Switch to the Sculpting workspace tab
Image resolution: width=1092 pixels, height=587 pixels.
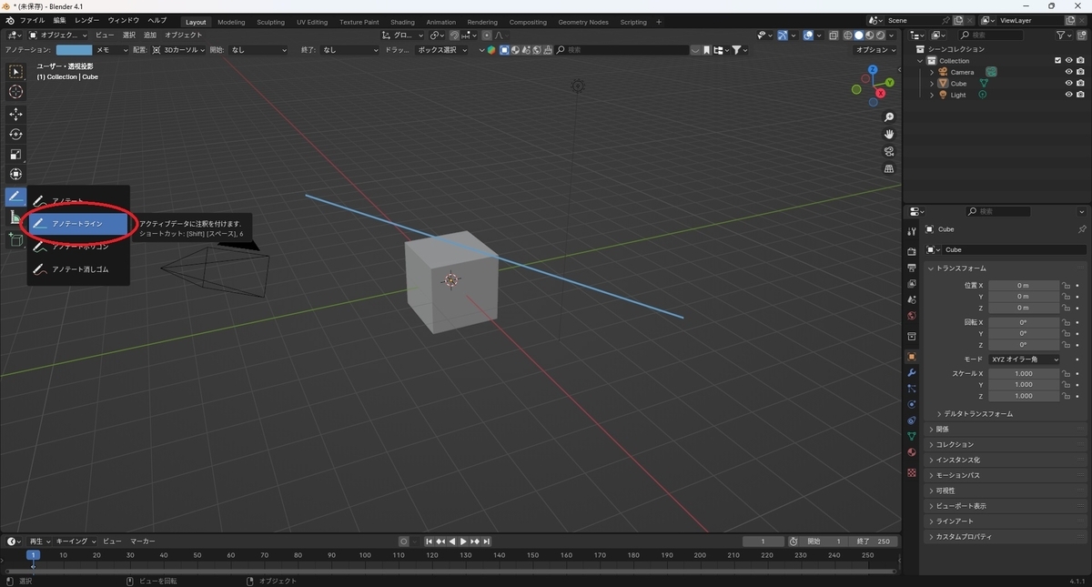point(270,22)
